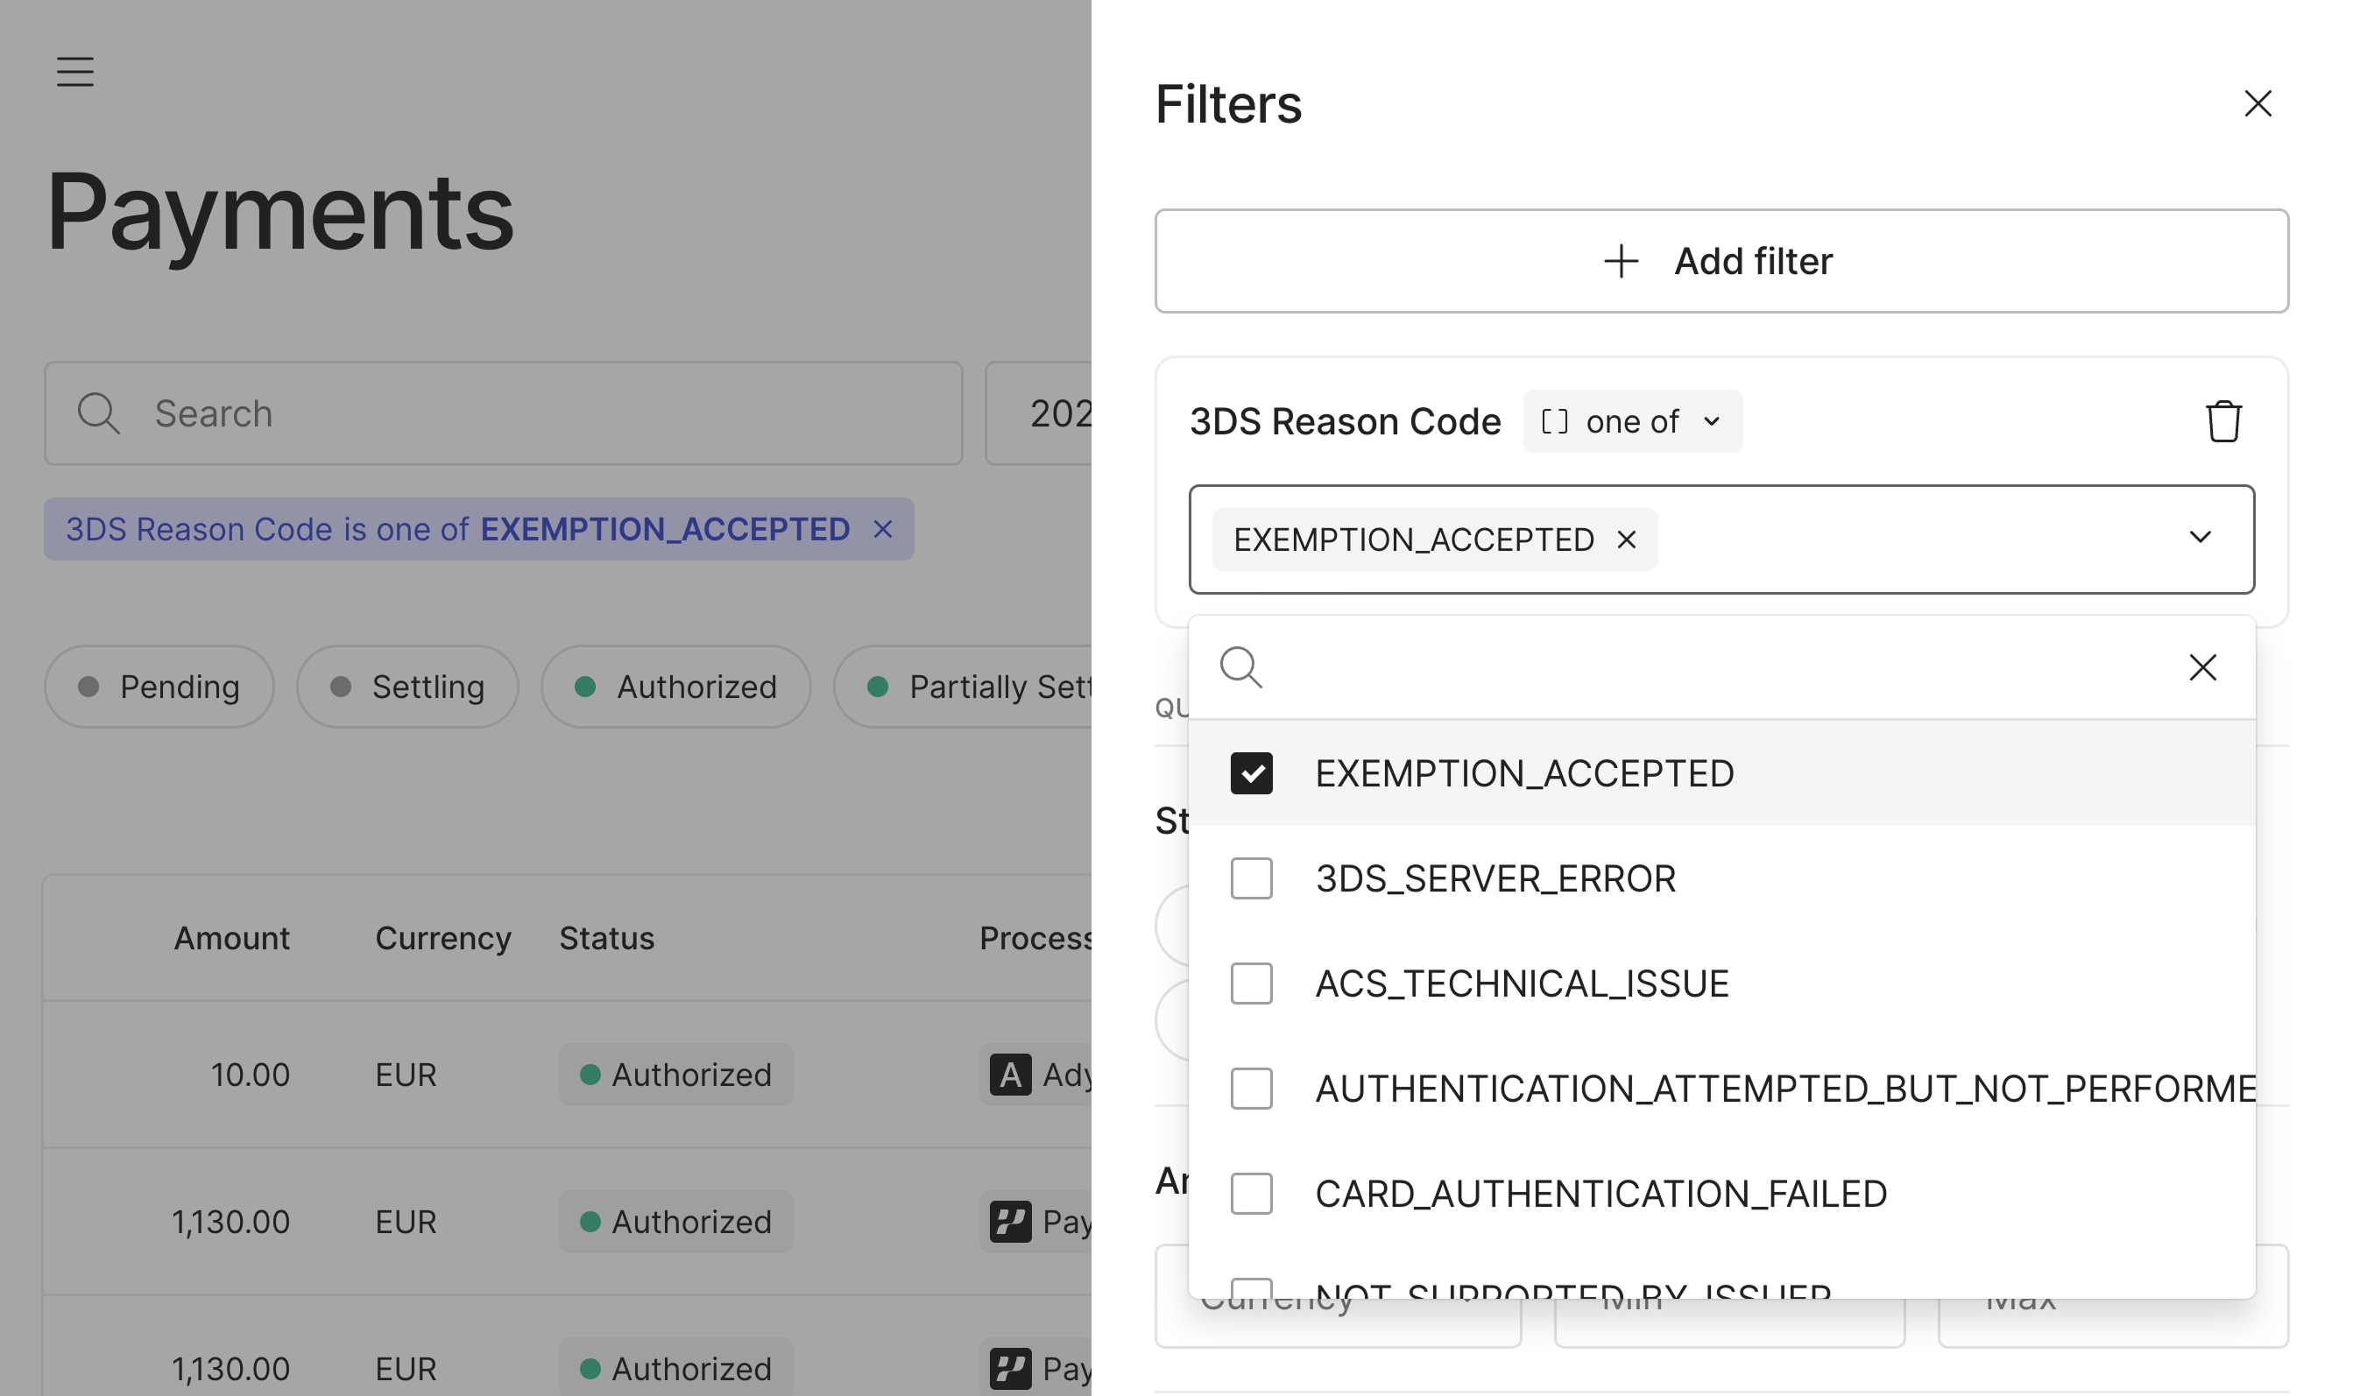Click the green status dot on the Pending pill
This screenshot has height=1396, width=2353.
point(90,686)
